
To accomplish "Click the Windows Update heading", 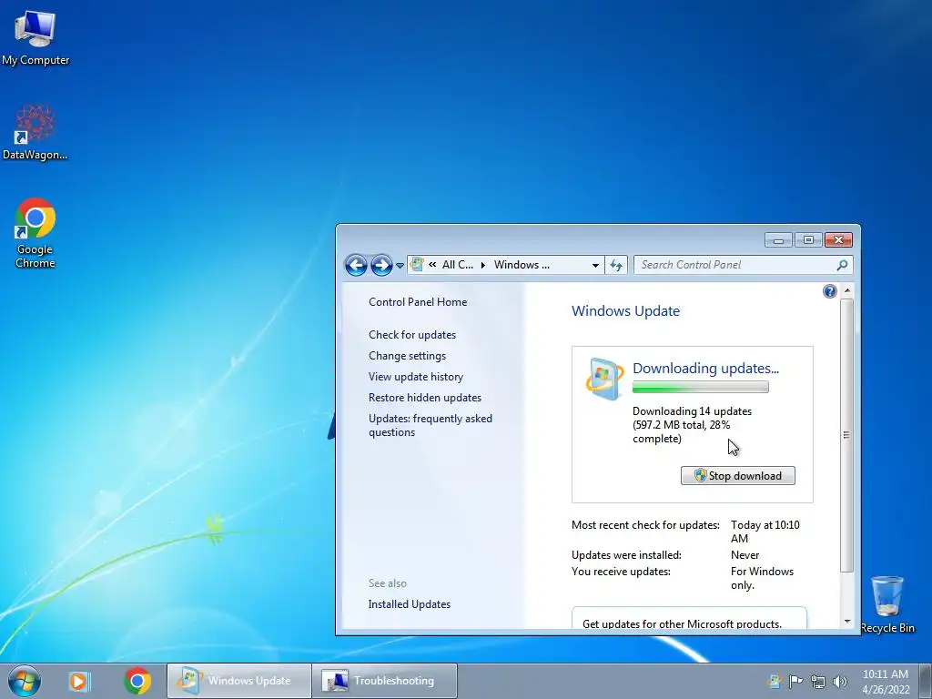I will [x=625, y=311].
